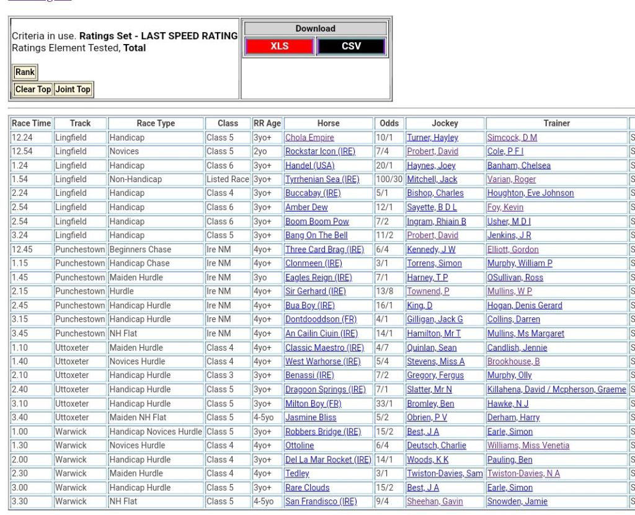View horse San Frandisco (IRE)
635x515 pixels.
pyautogui.click(x=321, y=501)
